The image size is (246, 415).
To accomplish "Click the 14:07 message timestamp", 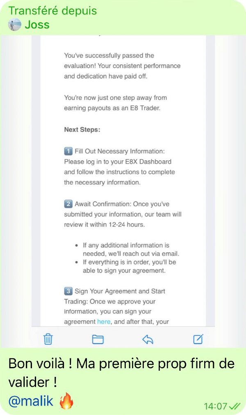I will click(215, 406).
